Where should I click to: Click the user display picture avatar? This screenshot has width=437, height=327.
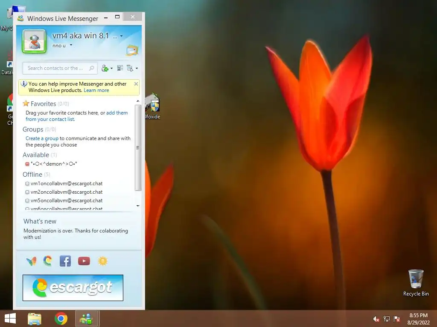[x=34, y=41]
